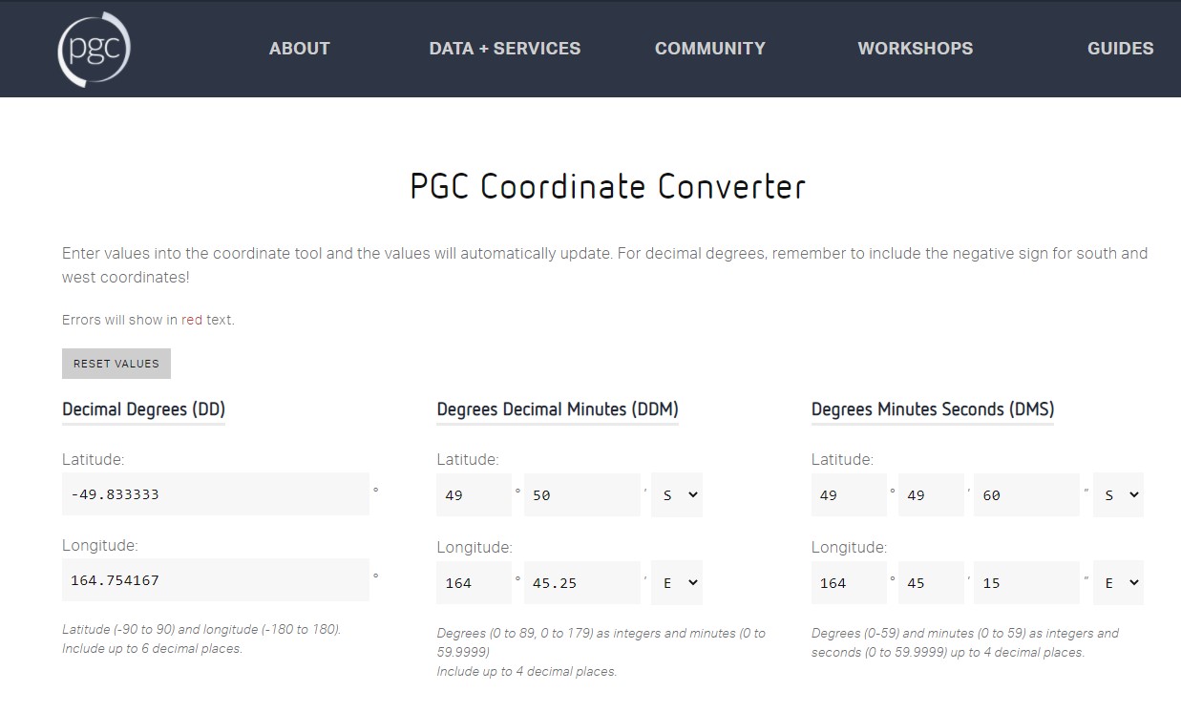This screenshot has height=712, width=1181.
Task: Click DMS Latitude degrees field showing 49
Action: pos(849,495)
